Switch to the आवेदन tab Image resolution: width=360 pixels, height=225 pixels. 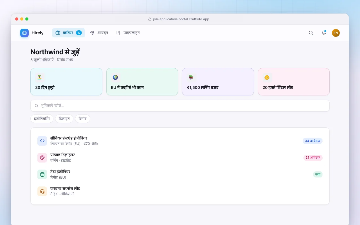tap(99, 33)
